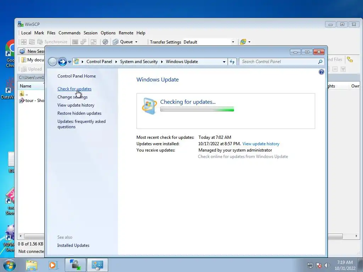Open WinSCP Local menu
This screenshot has height=272, width=363.
pyautogui.click(x=26, y=33)
